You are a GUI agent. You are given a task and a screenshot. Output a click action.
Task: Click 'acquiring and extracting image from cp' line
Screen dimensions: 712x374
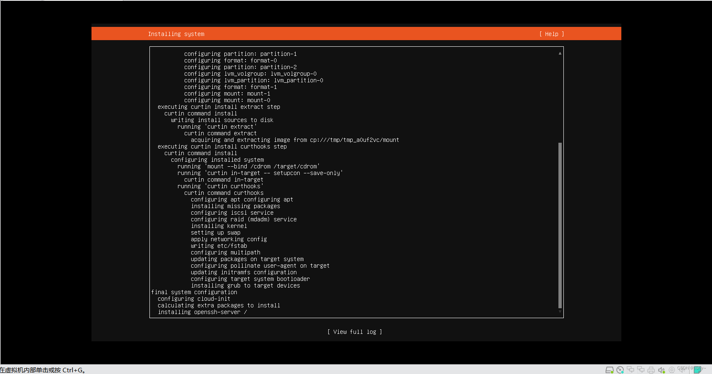(x=295, y=140)
